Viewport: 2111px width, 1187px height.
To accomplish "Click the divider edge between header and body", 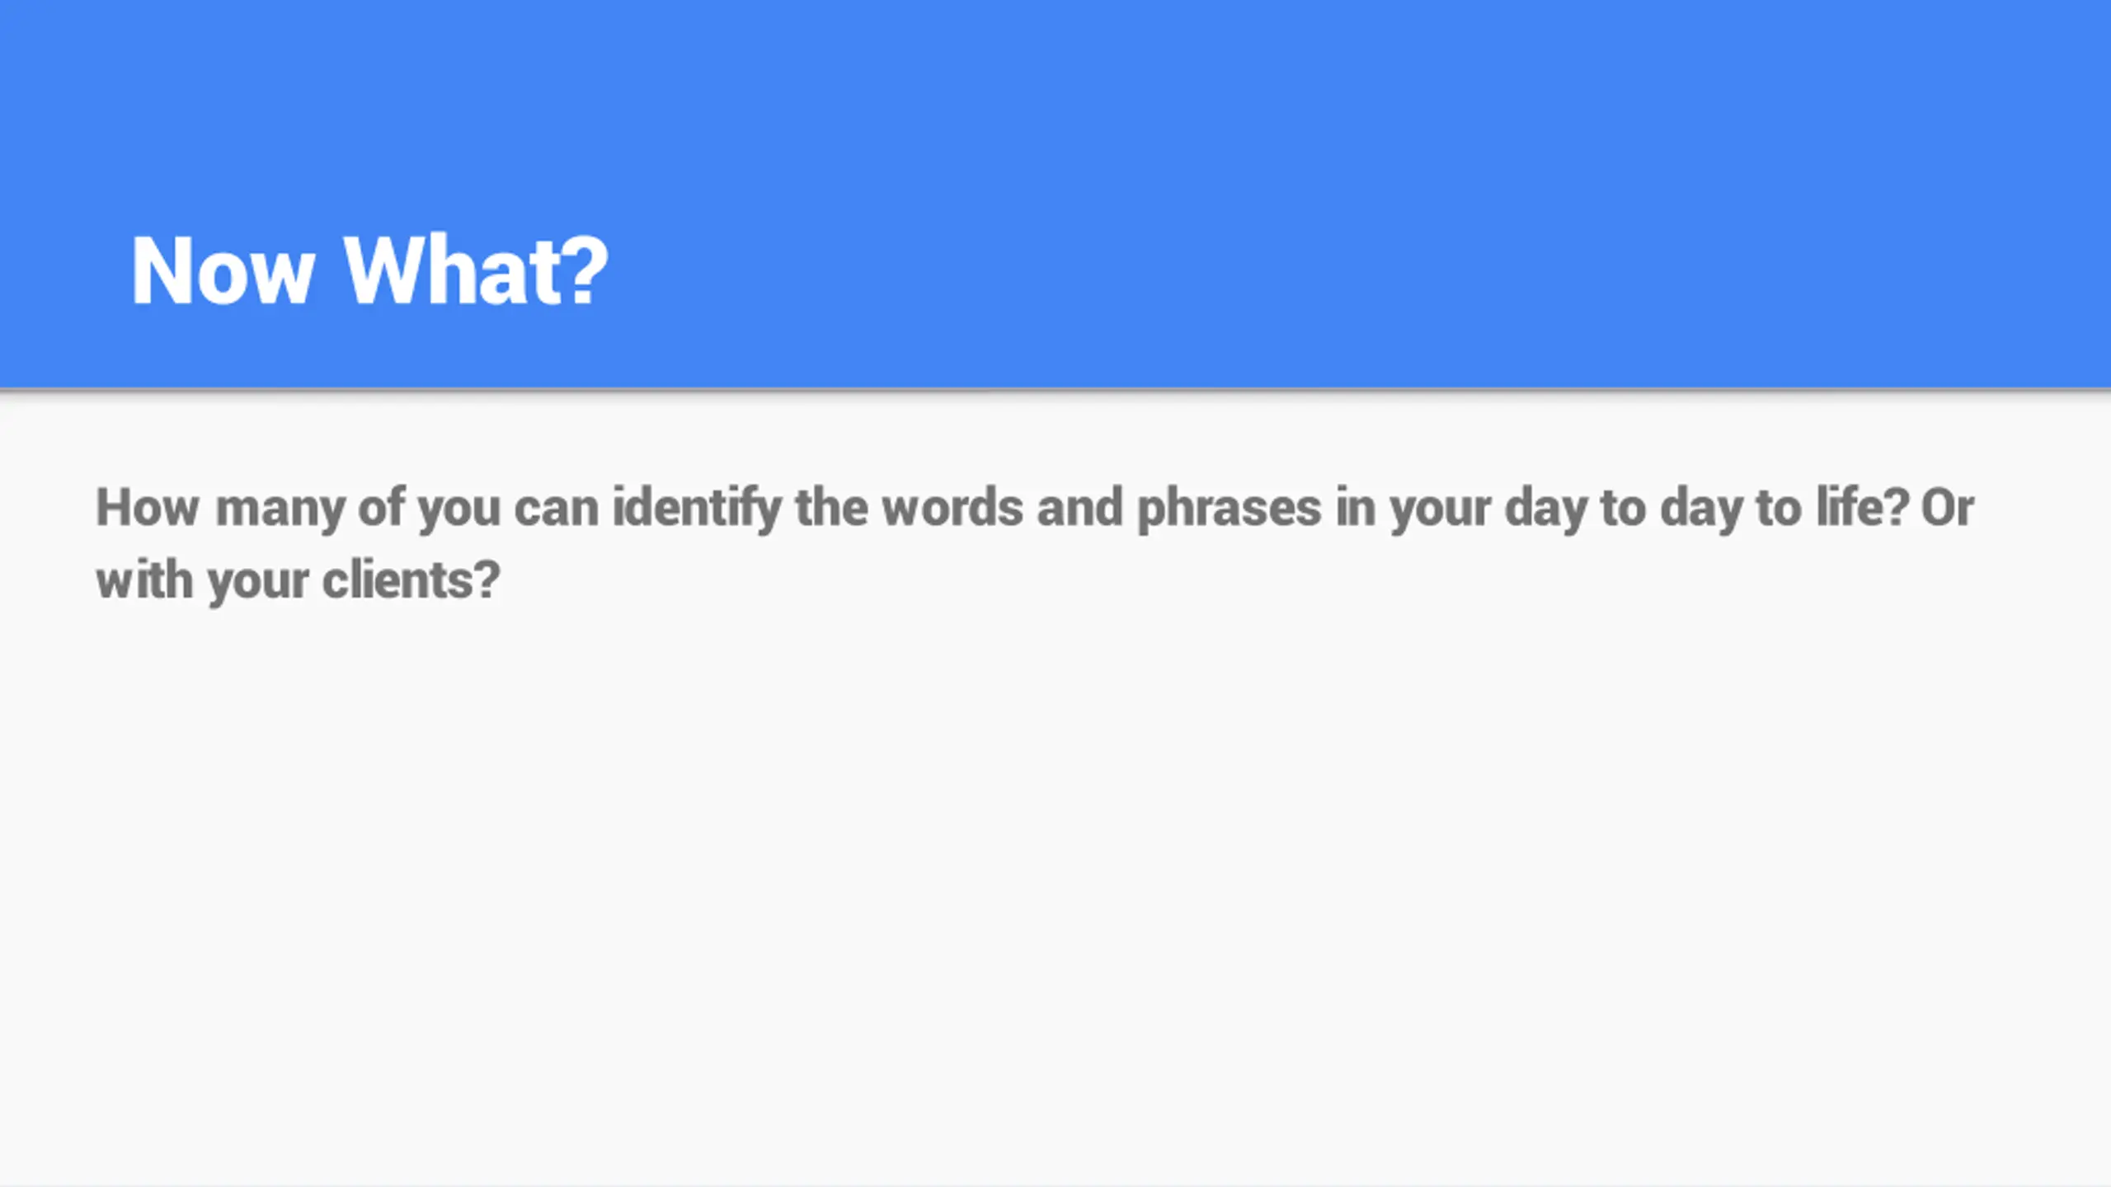I will (1055, 389).
